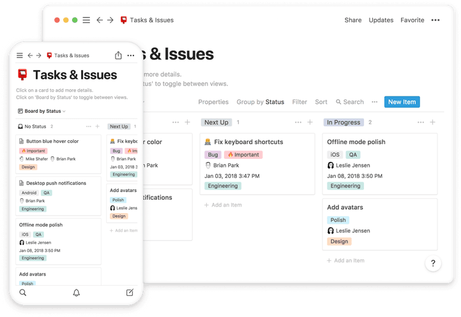
Task: Click Add an Item under Next Up
Action: point(224,205)
